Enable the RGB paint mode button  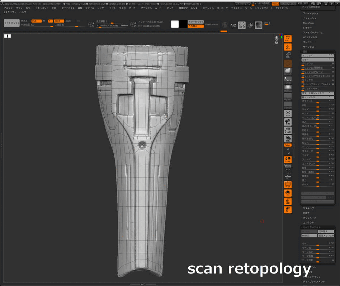point(36,21)
